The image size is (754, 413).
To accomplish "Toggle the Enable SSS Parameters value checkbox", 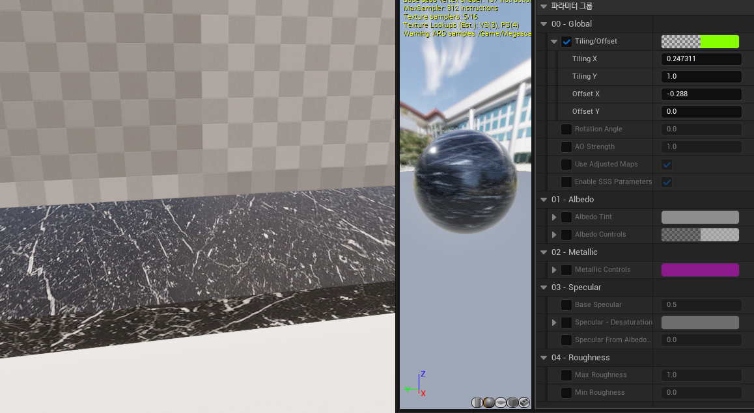I will 667,182.
